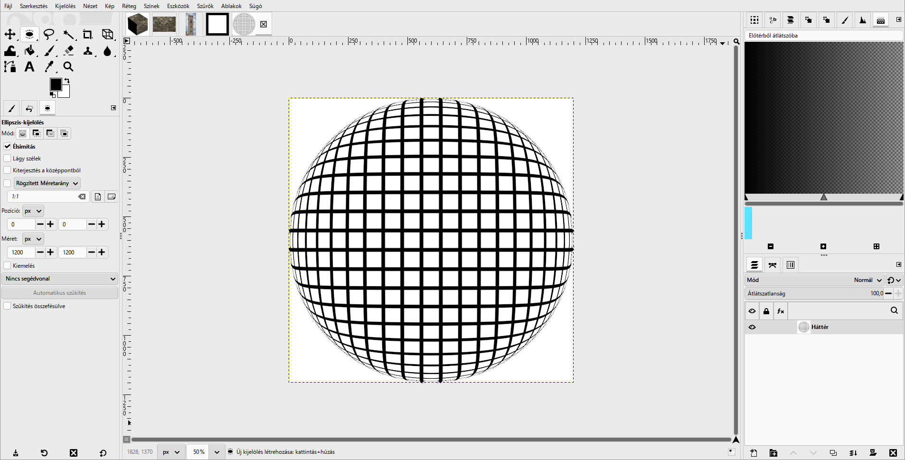Clear the 1:1 aspect ratio field

tap(82, 197)
